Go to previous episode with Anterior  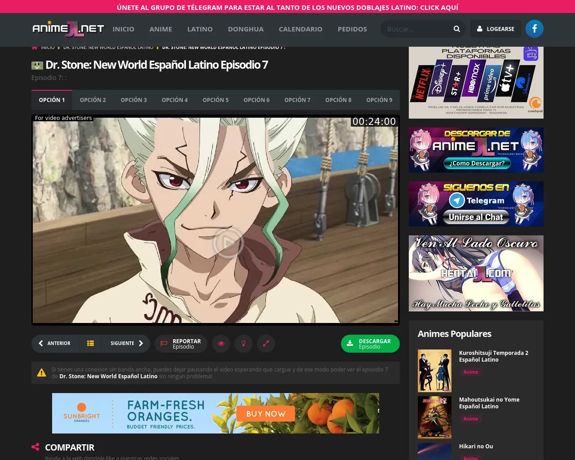coord(55,343)
